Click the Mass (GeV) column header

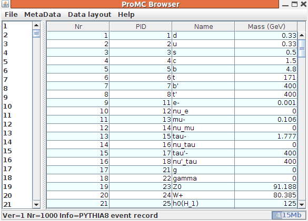click(266, 26)
